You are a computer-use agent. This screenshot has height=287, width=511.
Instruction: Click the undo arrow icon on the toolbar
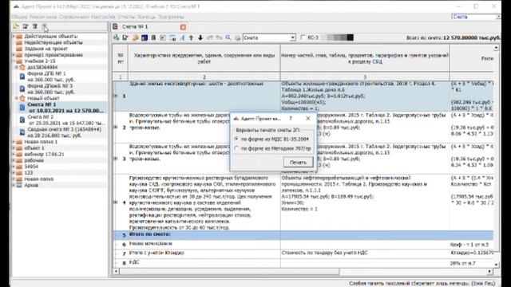tap(210, 37)
